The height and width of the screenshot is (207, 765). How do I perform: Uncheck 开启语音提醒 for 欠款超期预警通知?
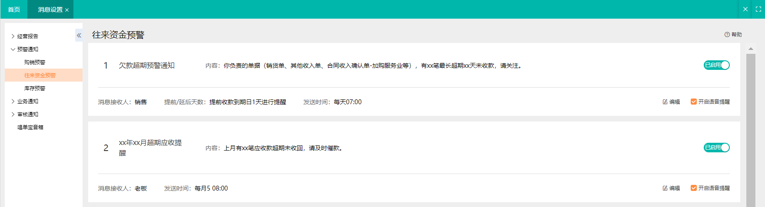tap(693, 102)
